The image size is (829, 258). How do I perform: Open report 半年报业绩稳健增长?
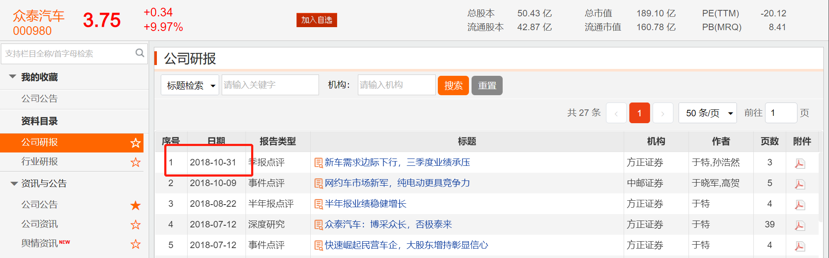(366, 204)
